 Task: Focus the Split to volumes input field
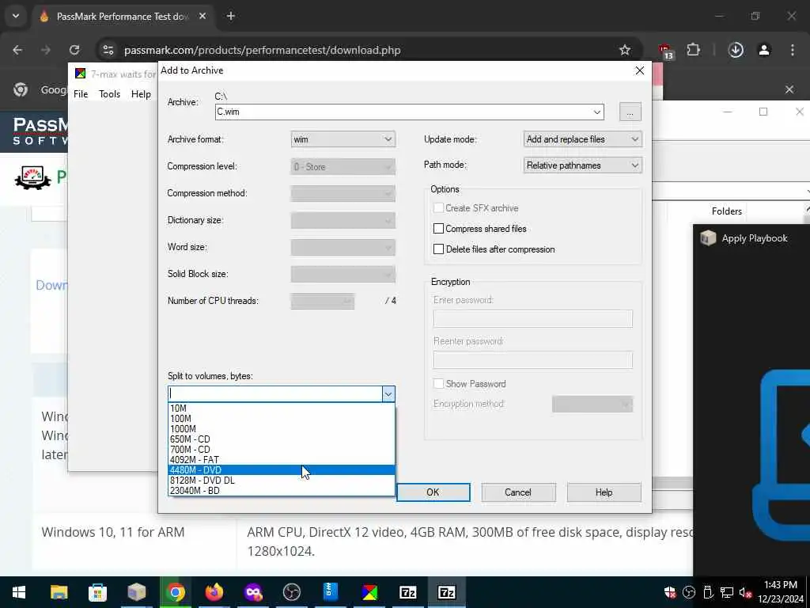click(275, 394)
